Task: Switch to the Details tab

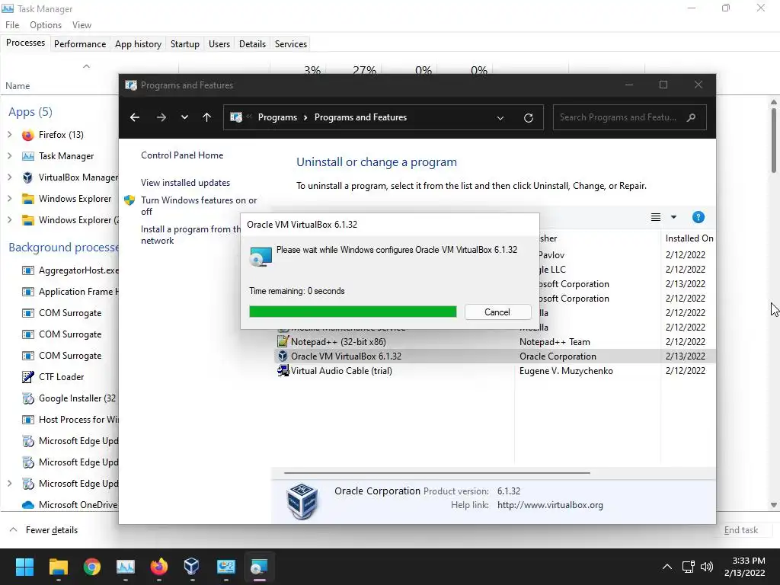Action: tap(252, 43)
